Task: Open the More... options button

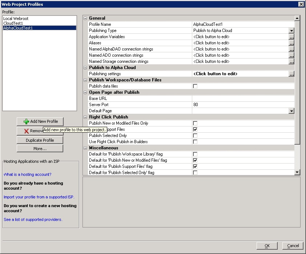Action: click(x=40, y=149)
